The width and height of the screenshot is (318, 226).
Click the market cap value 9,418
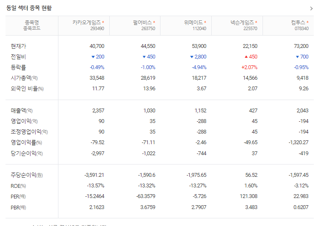coord(303,78)
